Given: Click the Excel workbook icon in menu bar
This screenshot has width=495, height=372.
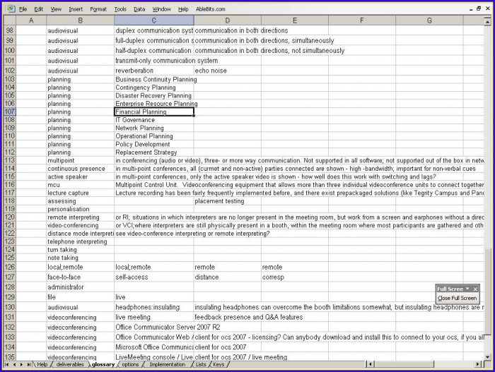Looking at the screenshot, I should tap(11, 8).
